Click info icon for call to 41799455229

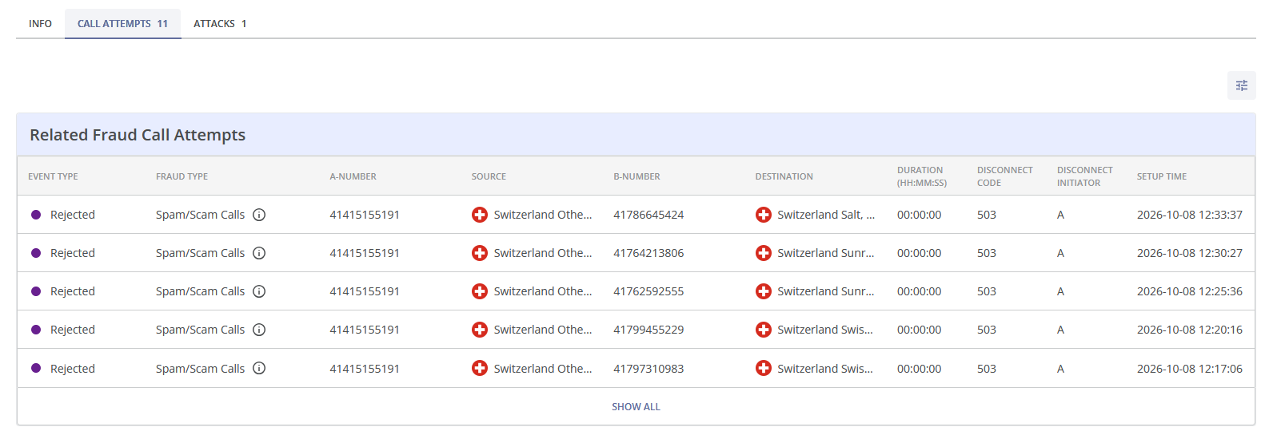259,330
